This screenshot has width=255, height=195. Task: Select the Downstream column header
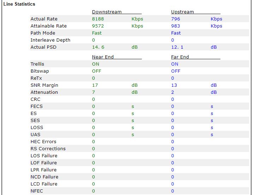[x=107, y=12]
